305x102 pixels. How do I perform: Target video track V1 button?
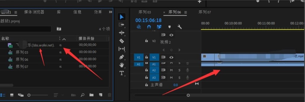(154, 57)
